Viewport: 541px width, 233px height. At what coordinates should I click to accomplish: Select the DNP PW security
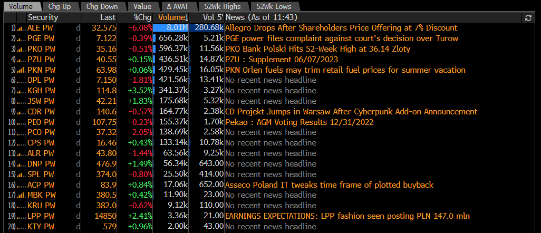41,164
